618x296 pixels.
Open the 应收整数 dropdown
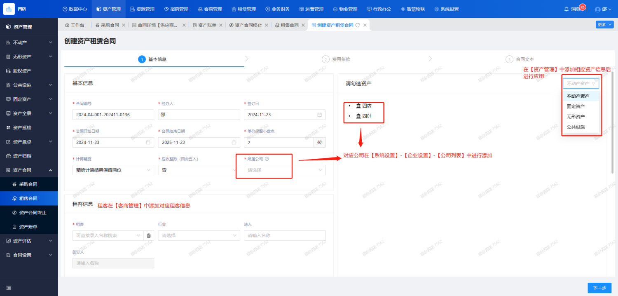[x=199, y=170]
